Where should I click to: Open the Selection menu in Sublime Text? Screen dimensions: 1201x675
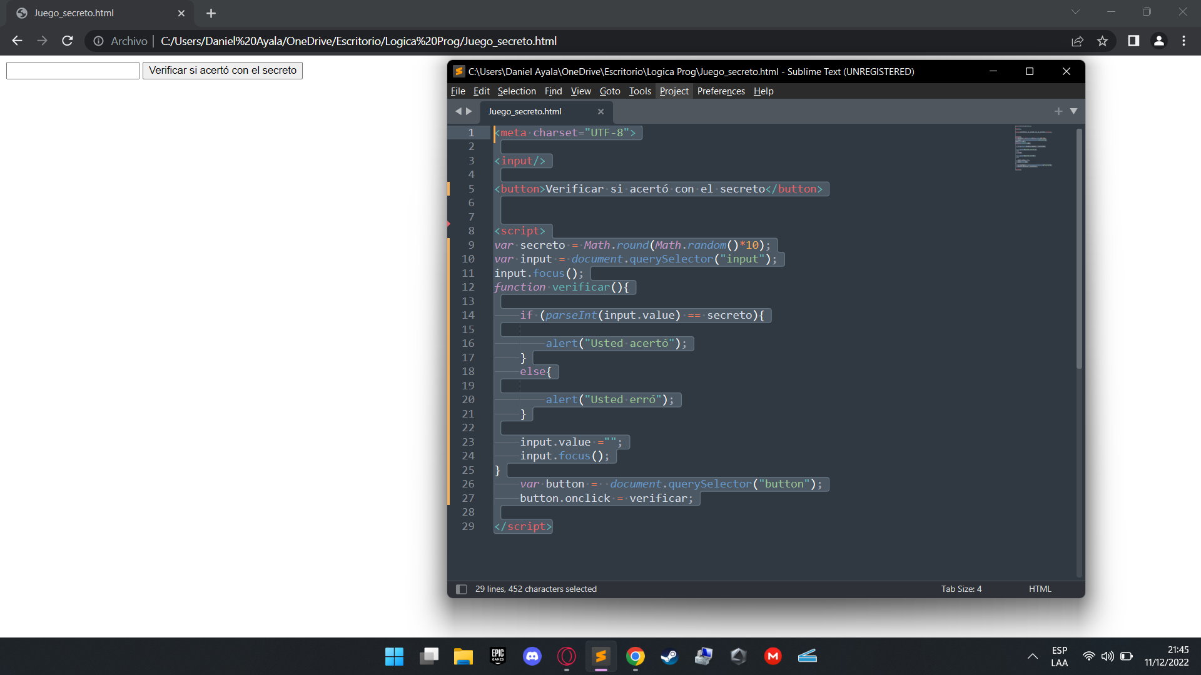click(517, 91)
